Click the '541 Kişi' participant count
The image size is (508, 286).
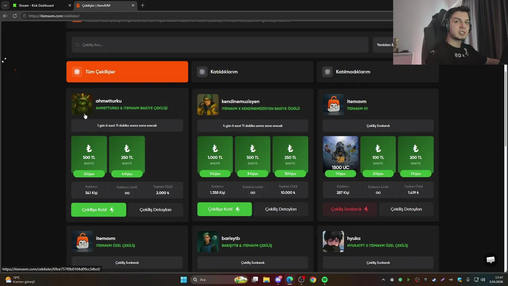tap(91, 193)
